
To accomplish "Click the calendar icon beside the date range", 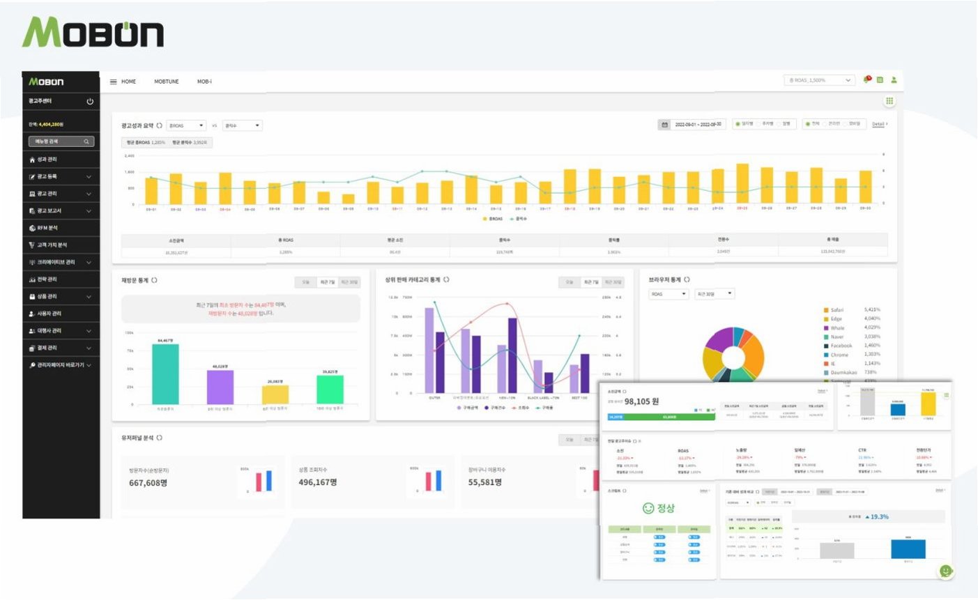I will (x=664, y=125).
